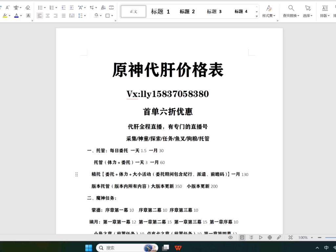Click the 中 input method indicator
Image resolution: width=336 pixels, height=252 pixels.
point(326,248)
